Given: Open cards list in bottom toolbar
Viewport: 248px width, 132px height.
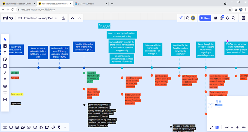Looking at the screenshot, I should tap(29, 127).
